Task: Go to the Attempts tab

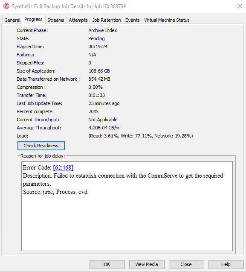Action: 78,20
